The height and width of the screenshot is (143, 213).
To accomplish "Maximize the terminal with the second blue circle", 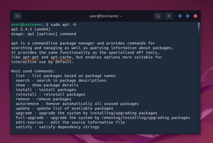I will [x=188, y=16].
